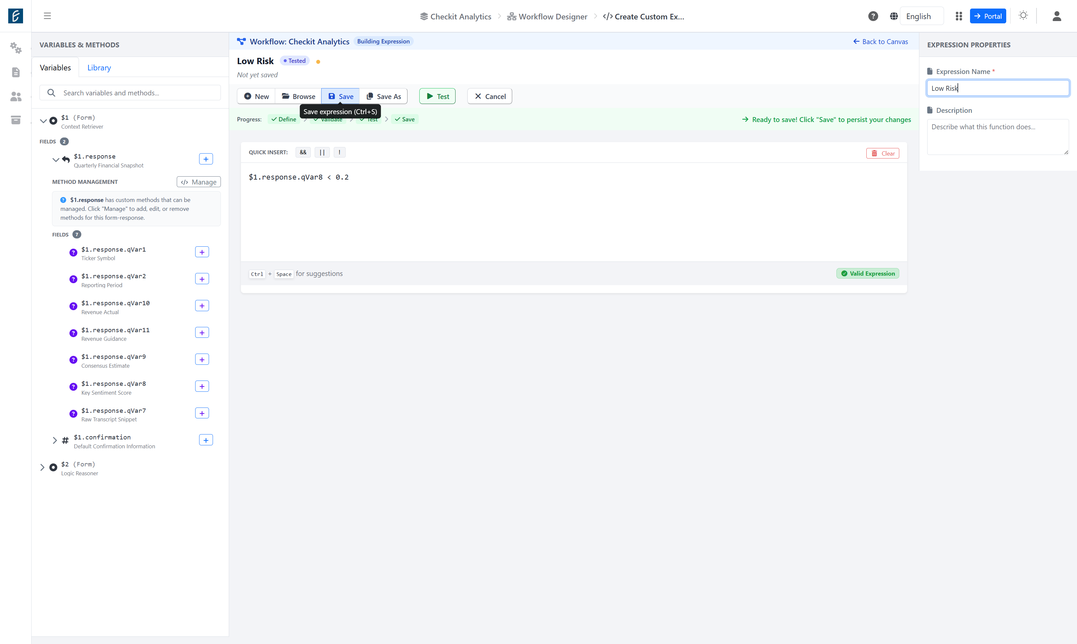The height and width of the screenshot is (644, 1077).
Task: Go to Workflow Designer breadcrumb
Action: coord(547,16)
